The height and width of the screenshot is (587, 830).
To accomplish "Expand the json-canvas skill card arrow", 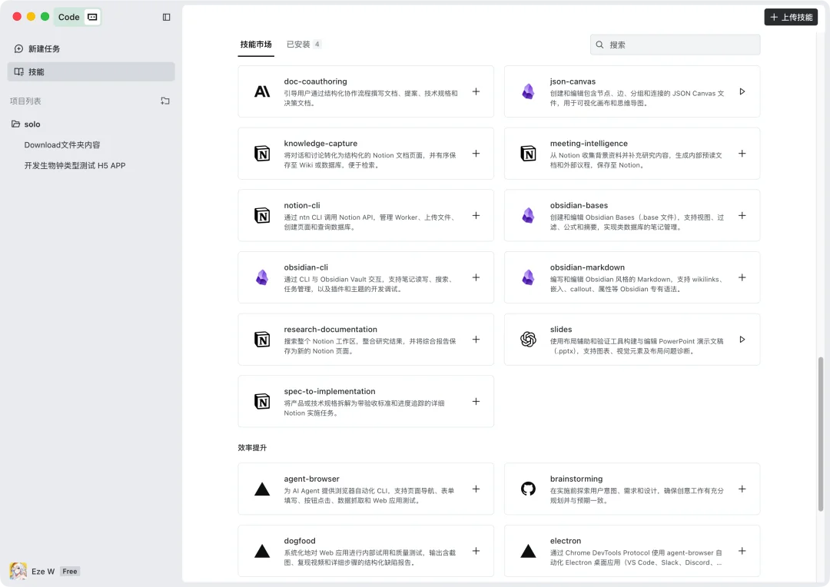I will tap(742, 91).
